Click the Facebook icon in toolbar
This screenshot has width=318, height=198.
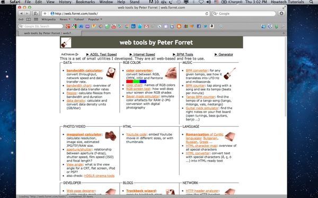[199, 26]
